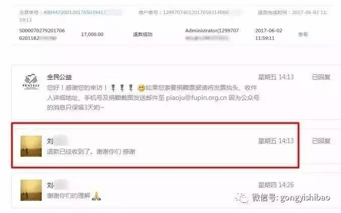341x213 pixels.
Task: Click the message text 退款已经收到了
Action: pos(69,151)
